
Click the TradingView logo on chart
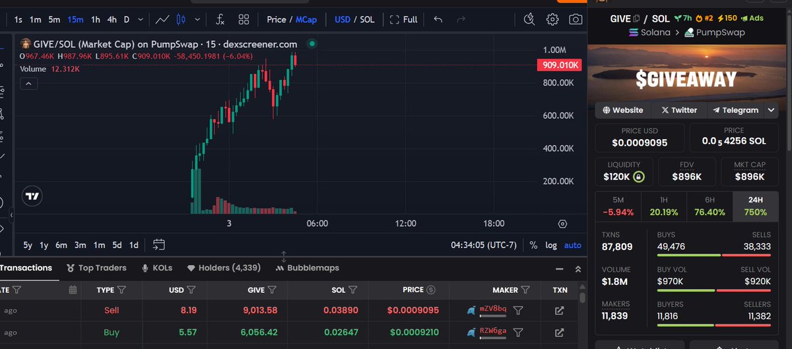coord(32,196)
